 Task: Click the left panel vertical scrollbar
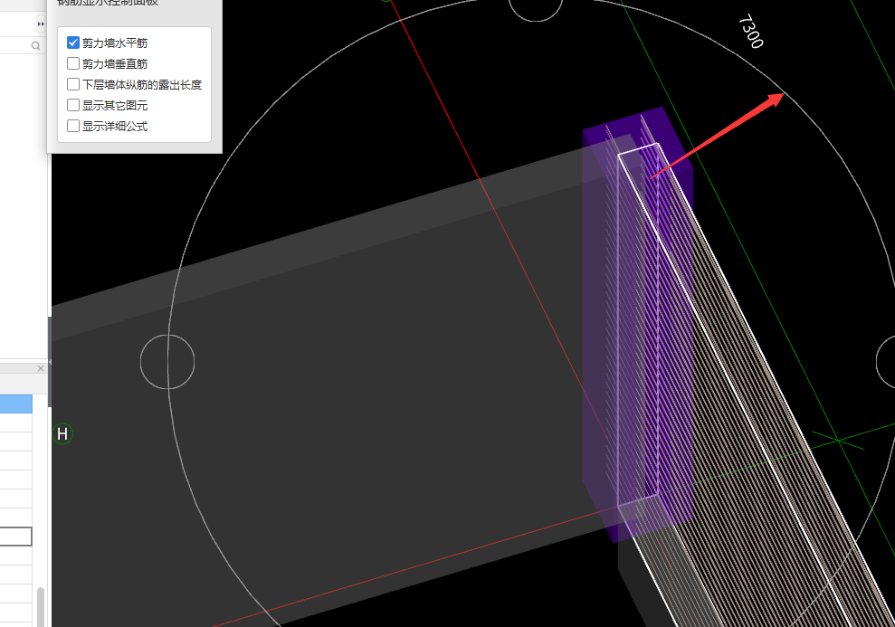click(x=41, y=607)
